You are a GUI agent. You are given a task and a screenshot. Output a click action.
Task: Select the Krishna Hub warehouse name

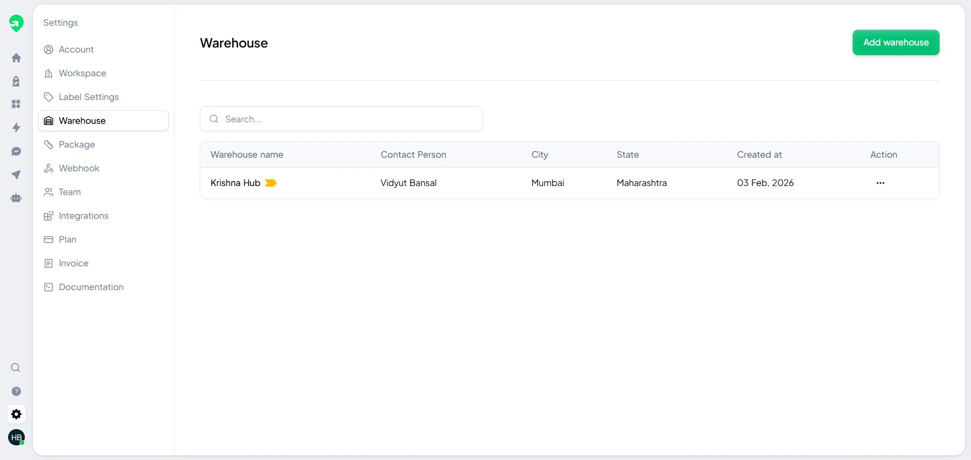pyautogui.click(x=235, y=183)
